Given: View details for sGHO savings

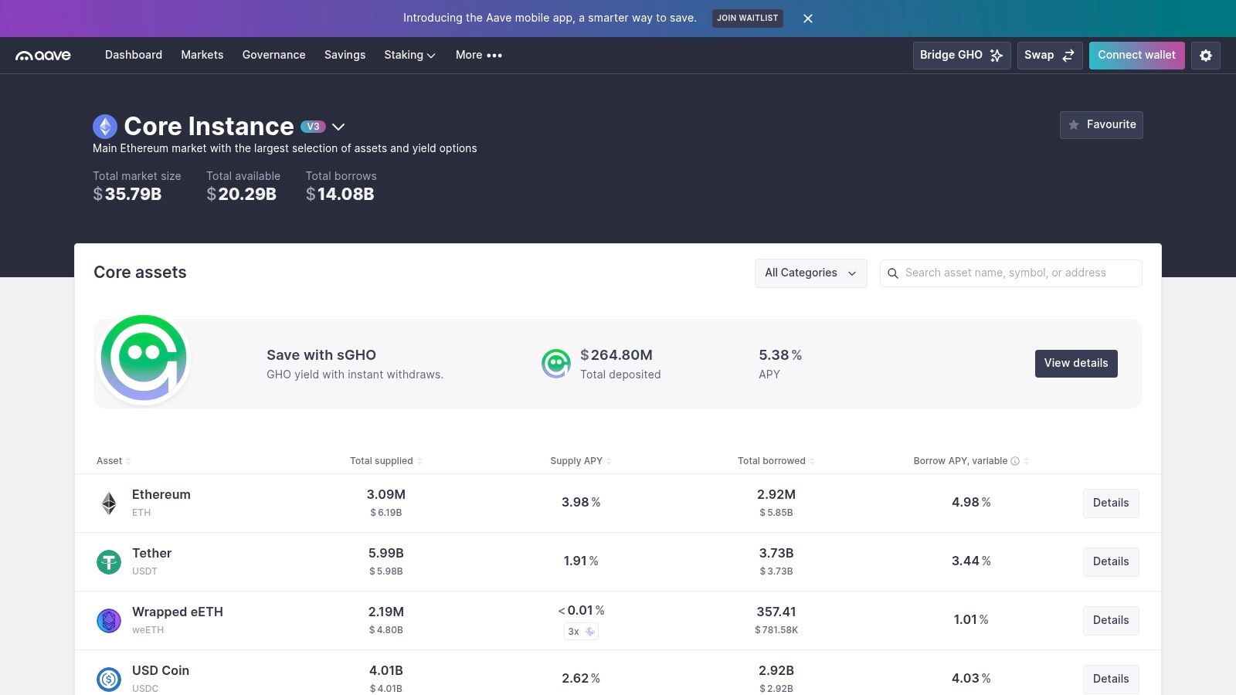Looking at the screenshot, I should [1075, 363].
